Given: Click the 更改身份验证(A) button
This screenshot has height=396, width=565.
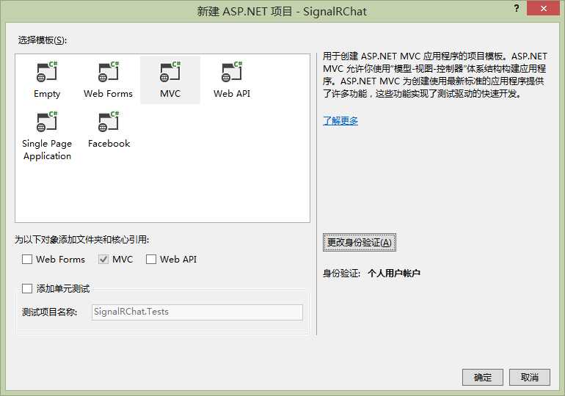Looking at the screenshot, I should click(360, 242).
